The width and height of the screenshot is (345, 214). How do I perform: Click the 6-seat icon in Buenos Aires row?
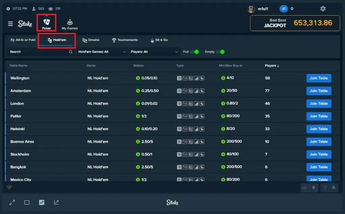(x=179, y=142)
